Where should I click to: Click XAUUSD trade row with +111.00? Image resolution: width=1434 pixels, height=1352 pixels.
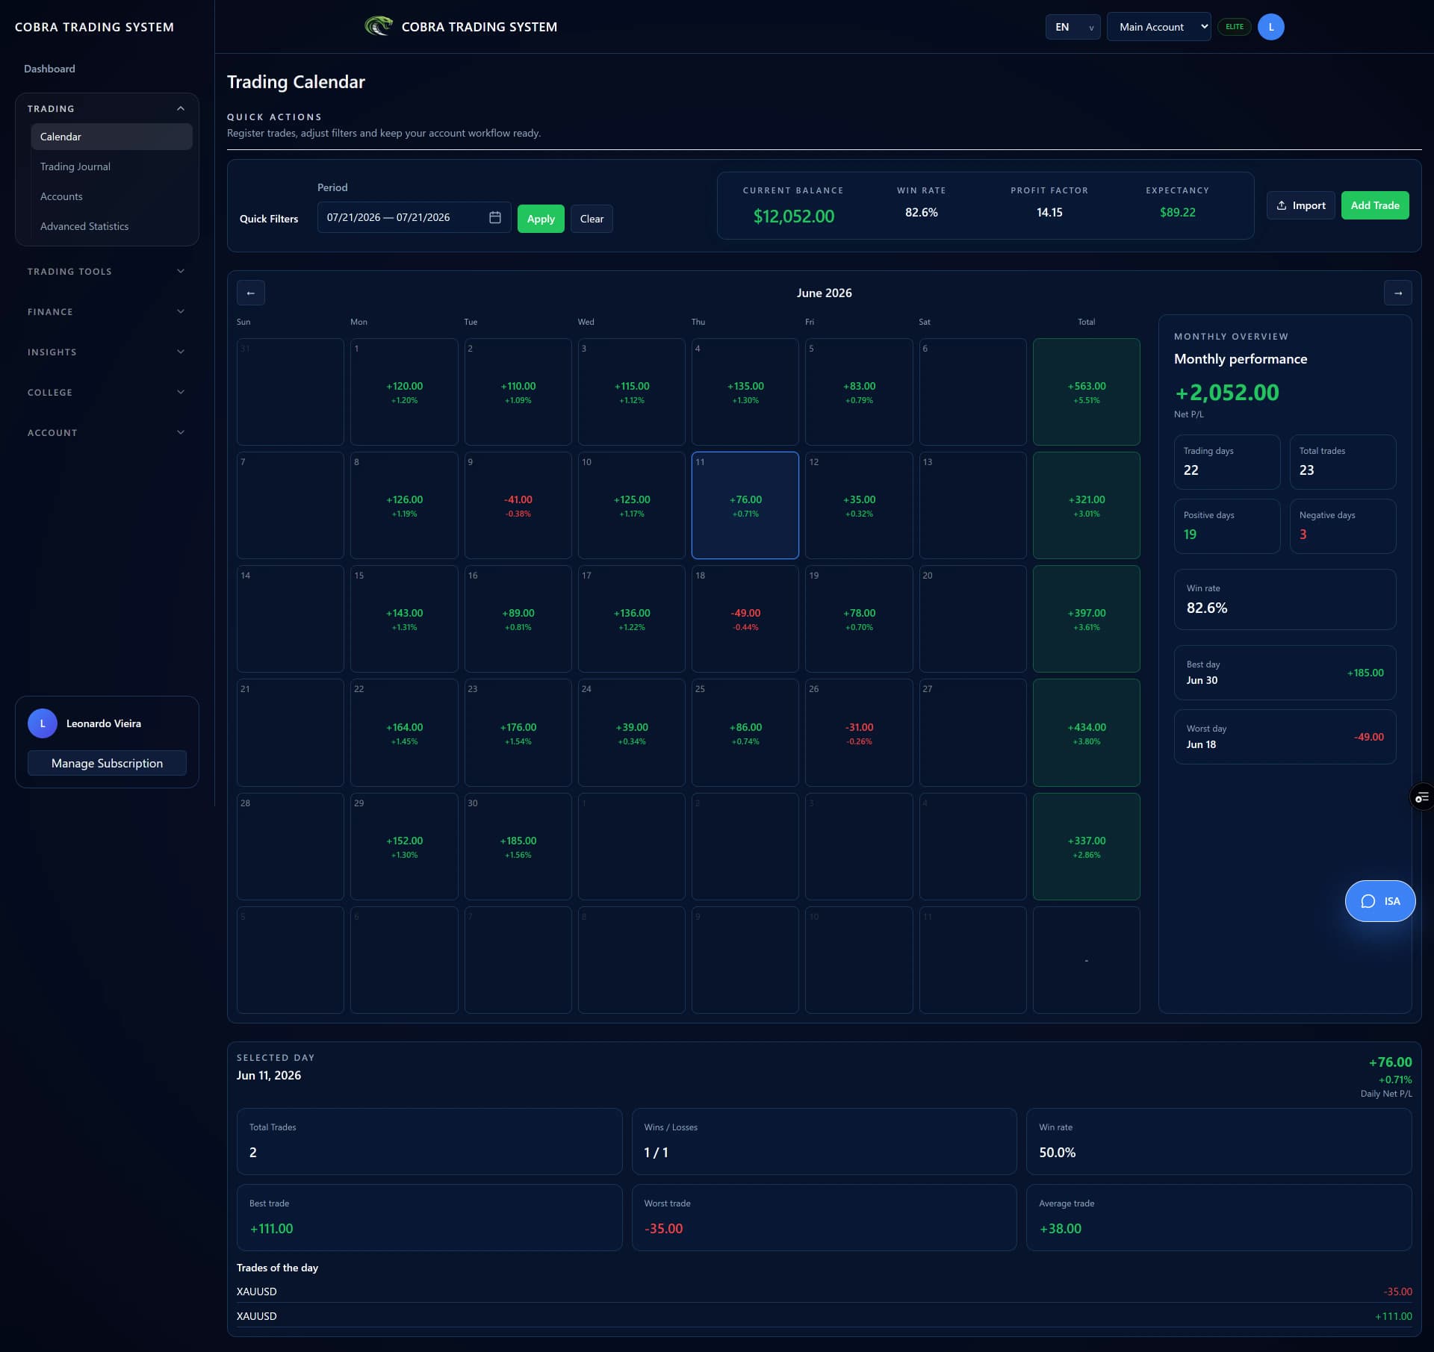[824, 1316]
